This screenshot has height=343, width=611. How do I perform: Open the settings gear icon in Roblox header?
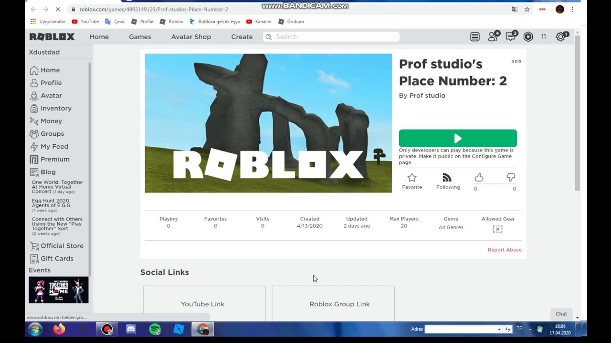[x=561, y=37]
